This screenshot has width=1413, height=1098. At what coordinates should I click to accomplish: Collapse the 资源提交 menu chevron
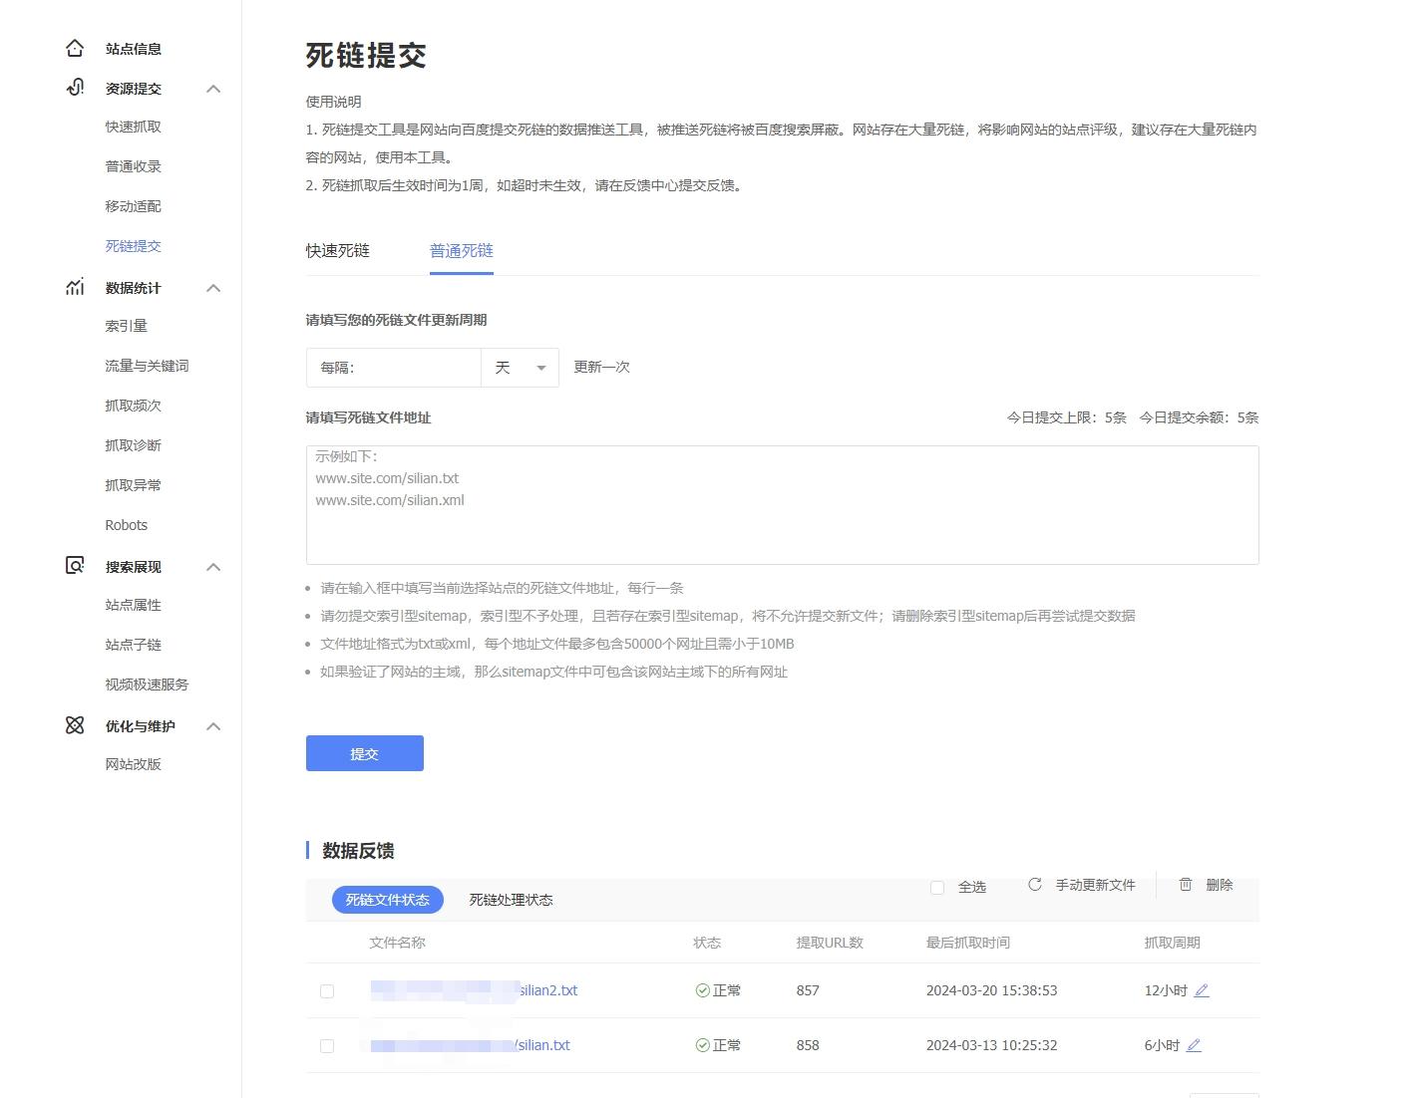[x=213, y=89]
